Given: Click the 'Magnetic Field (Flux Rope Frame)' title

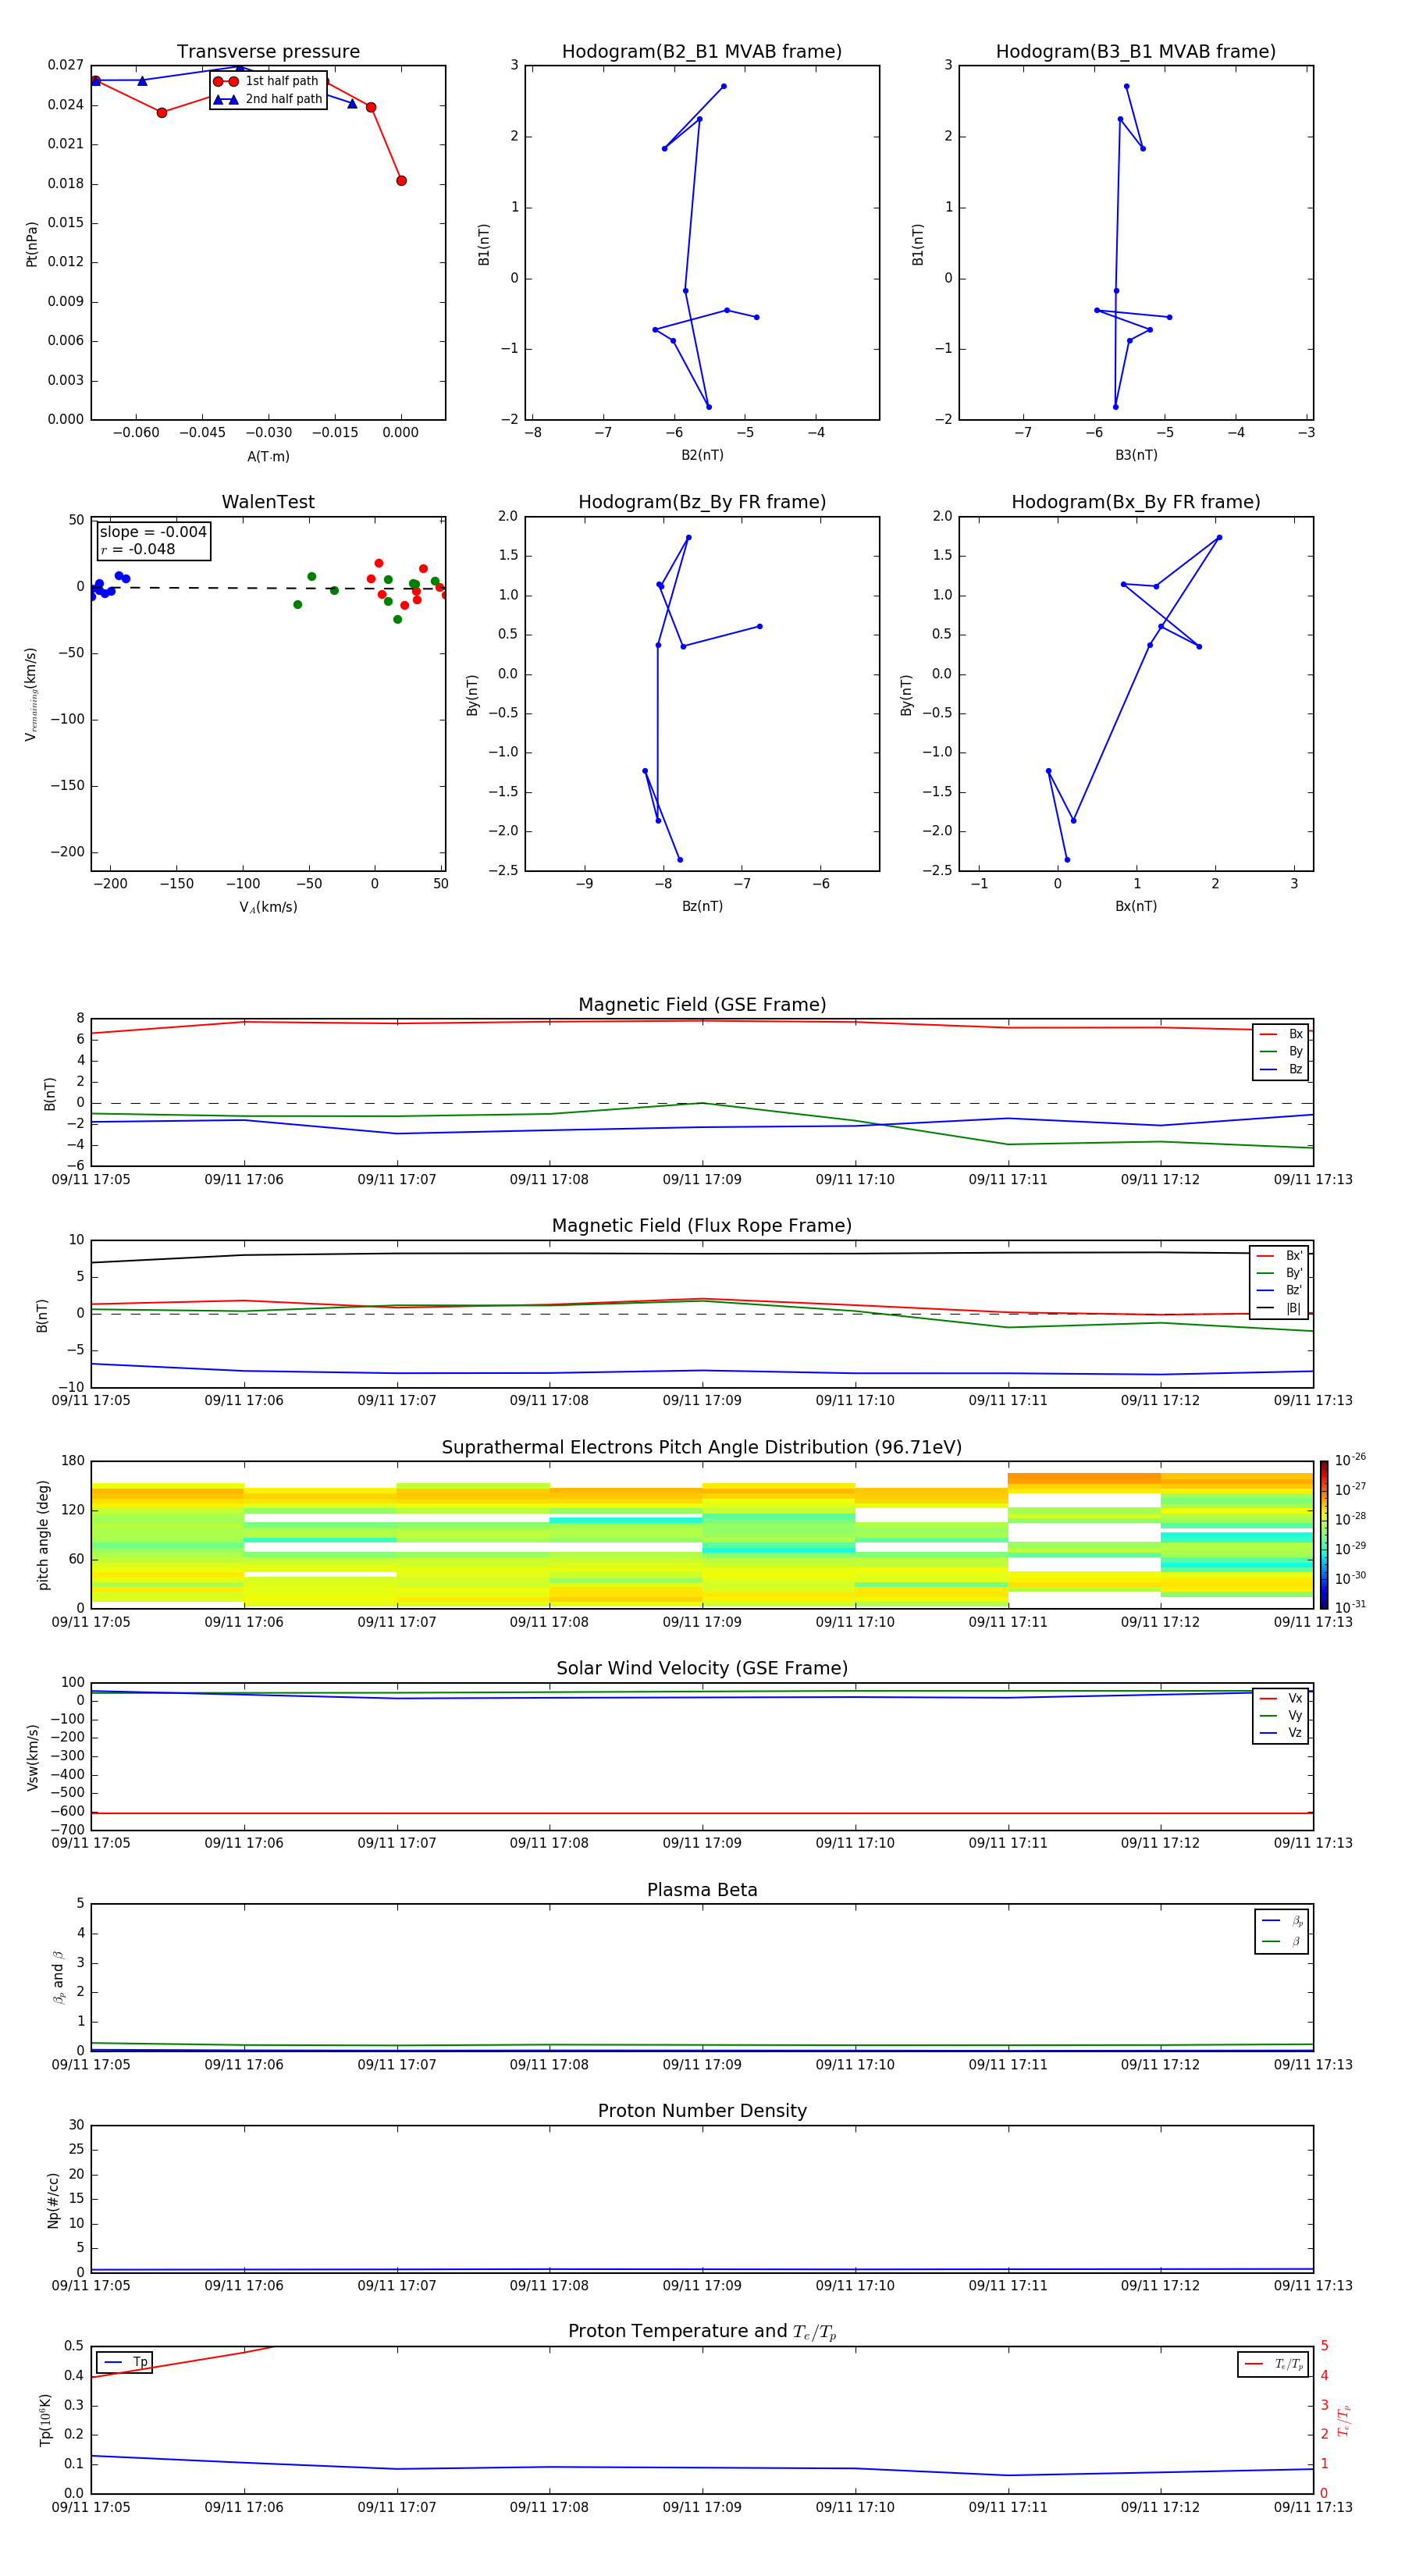Looking at the screenshot, I should (702, 1225).
